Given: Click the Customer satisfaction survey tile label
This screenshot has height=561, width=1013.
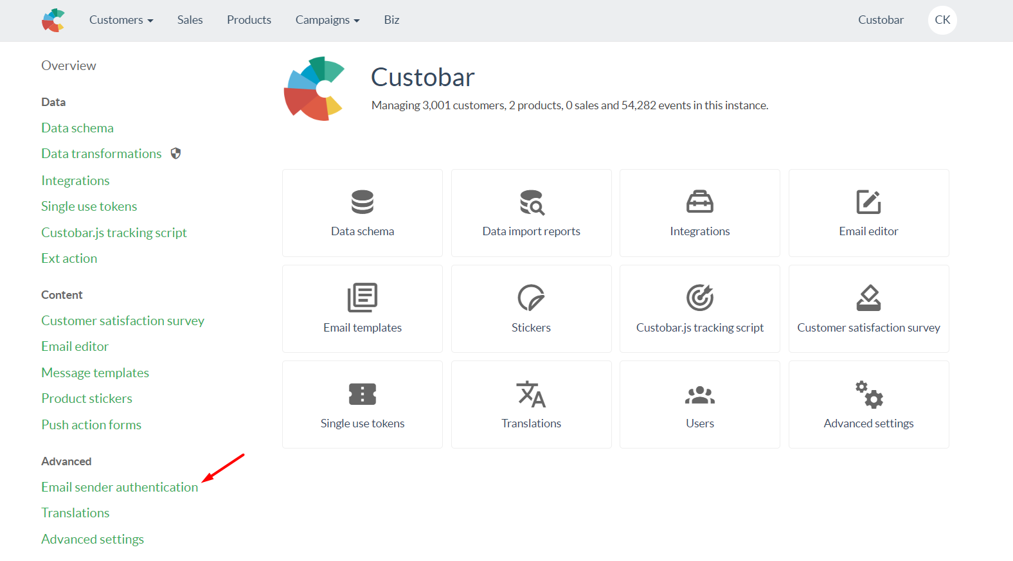Looking at the screenshot, I should (869, 328).
